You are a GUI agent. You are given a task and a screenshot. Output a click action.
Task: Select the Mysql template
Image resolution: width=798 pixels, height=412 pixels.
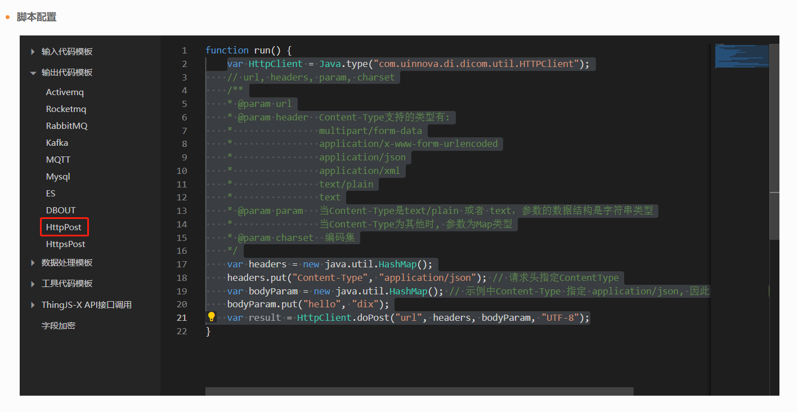[x=58, y=177]
